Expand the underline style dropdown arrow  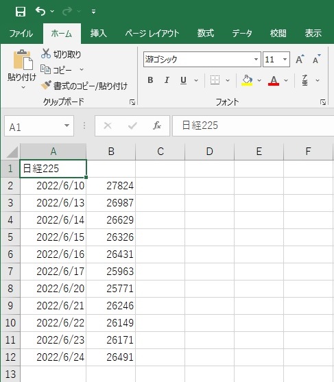(196, 80)
